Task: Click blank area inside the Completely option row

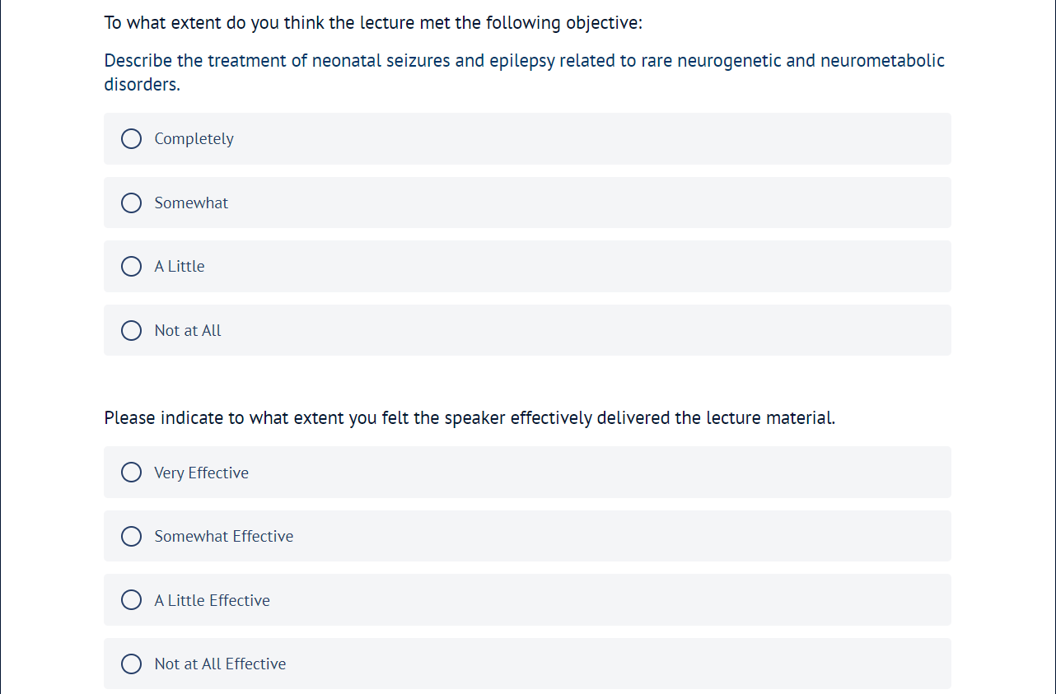Action: [577, 139]
